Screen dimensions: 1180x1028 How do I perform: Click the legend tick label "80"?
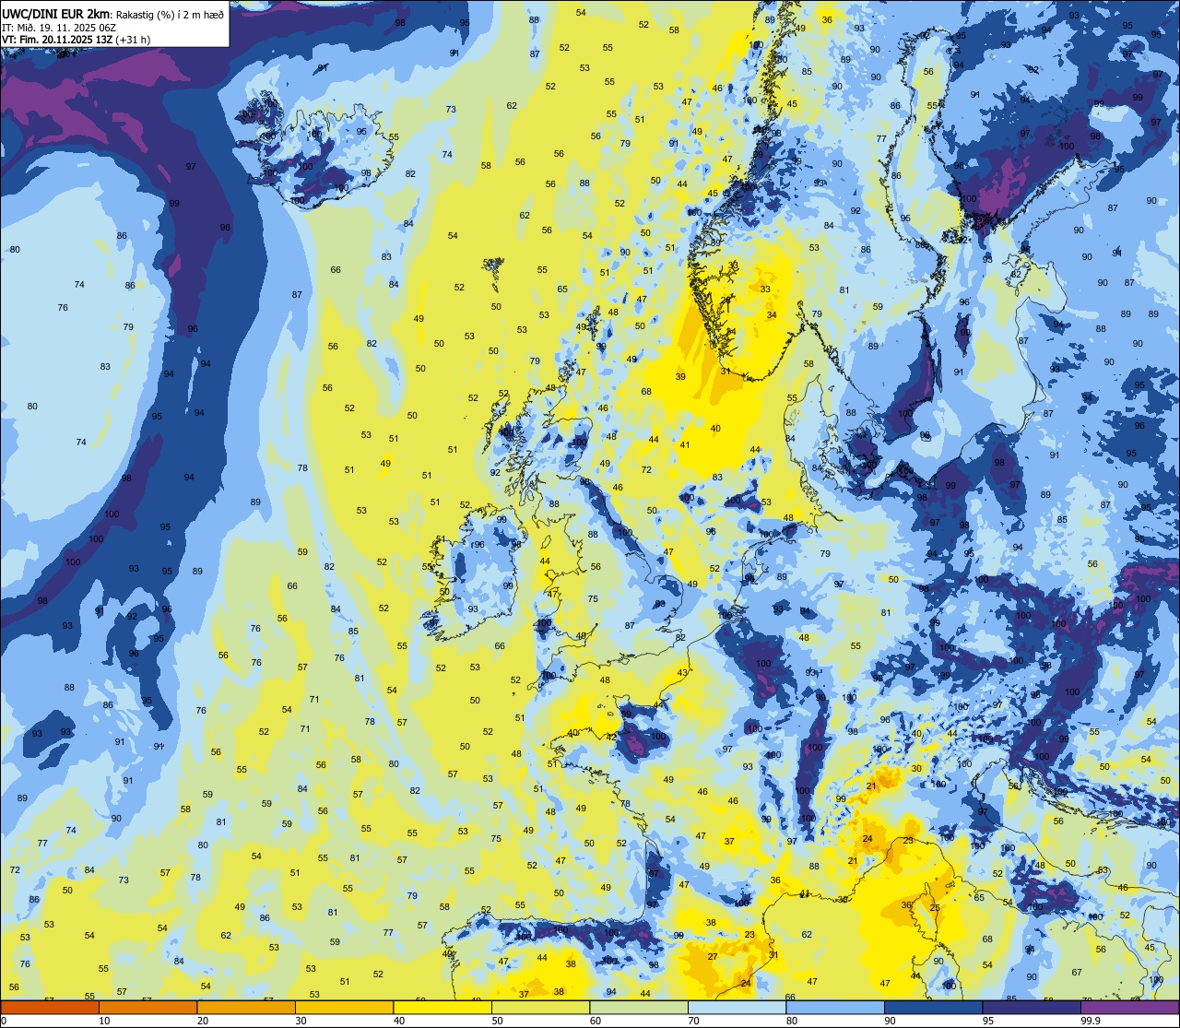point(791,1021)
